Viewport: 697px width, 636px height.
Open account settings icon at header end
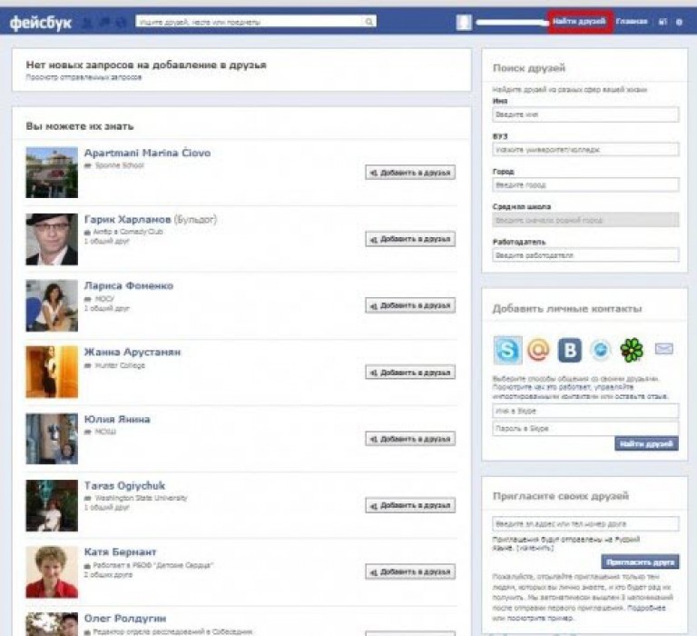click(x=679, y=22)
